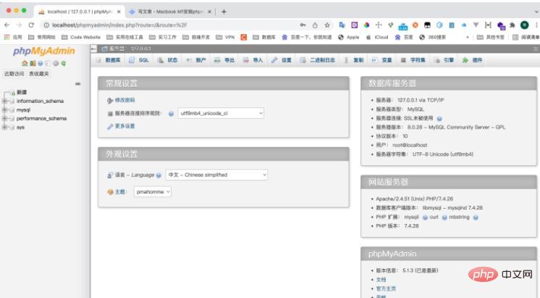This screenshot has width=540, height=298.
Task: Click the browser address bar URL
Action: point(120,25)
